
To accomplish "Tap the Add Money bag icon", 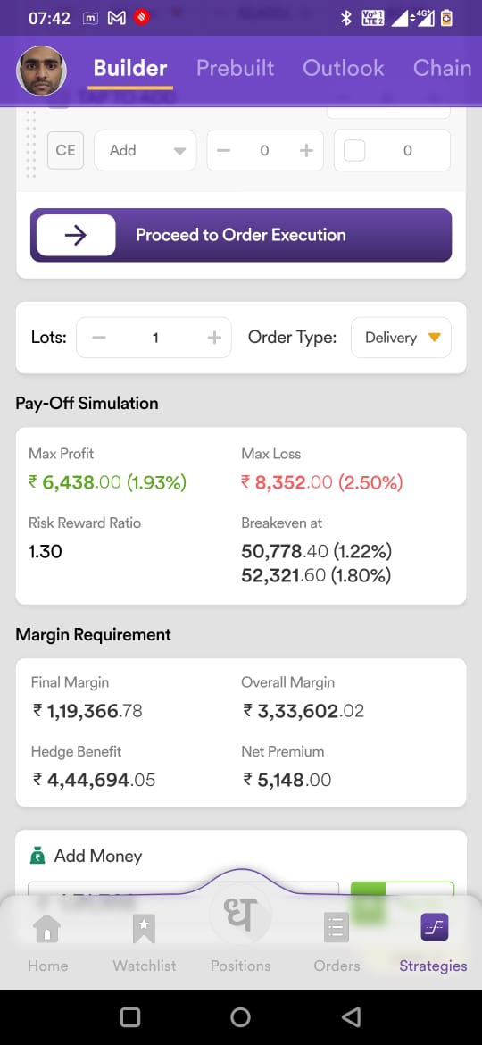I will 38,855.
